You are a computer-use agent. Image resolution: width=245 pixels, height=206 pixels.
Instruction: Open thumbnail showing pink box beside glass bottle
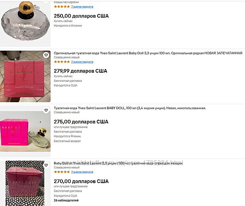click(25, 132)
